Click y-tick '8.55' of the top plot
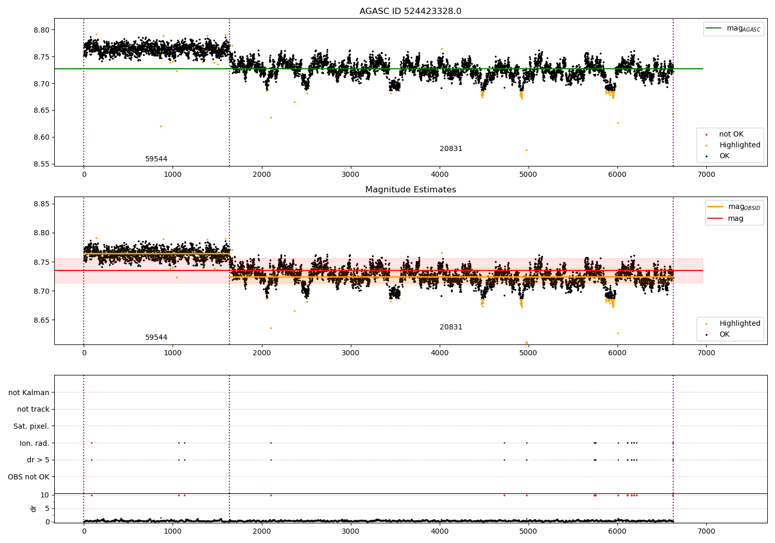The image size is (775, 543). (x=42, y=164)
